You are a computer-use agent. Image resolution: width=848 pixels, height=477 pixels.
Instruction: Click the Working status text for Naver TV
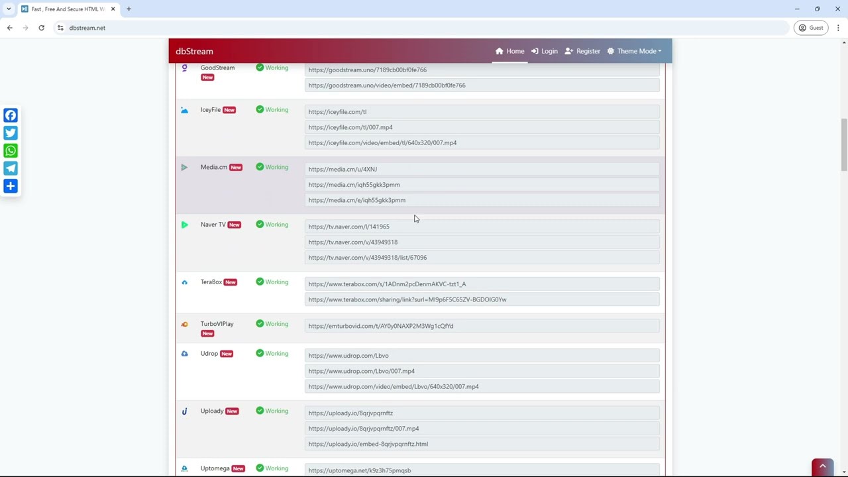point(277,225)
